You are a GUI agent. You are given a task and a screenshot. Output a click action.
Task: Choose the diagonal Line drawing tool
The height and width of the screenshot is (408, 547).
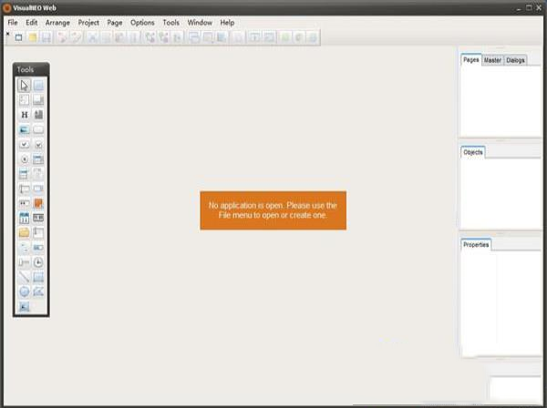25,277
